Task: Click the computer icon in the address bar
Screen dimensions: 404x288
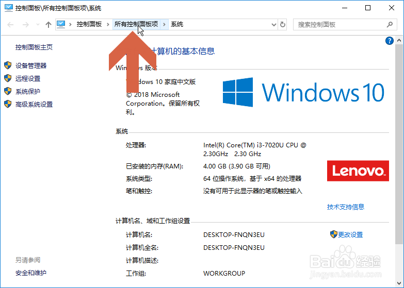Action: pos(61,24)
